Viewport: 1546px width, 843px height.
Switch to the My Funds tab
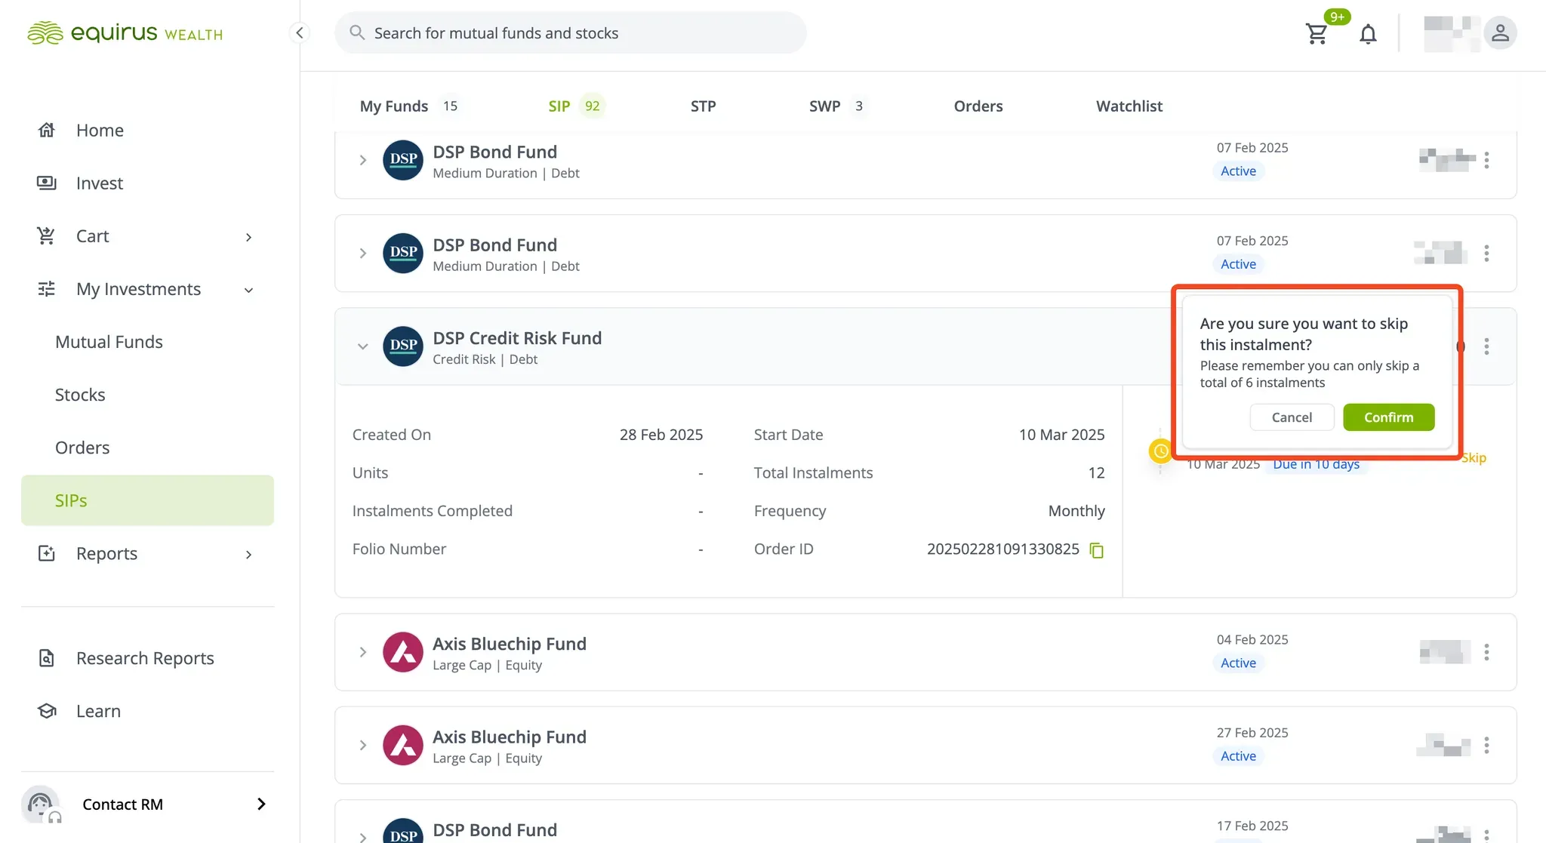point(410,106)
